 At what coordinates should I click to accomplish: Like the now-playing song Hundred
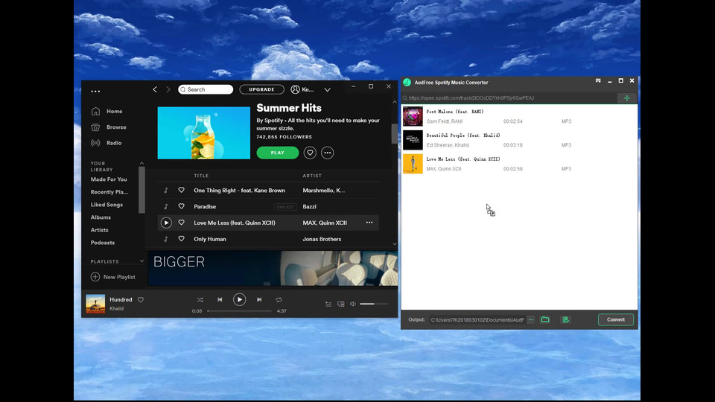(141, 299)
